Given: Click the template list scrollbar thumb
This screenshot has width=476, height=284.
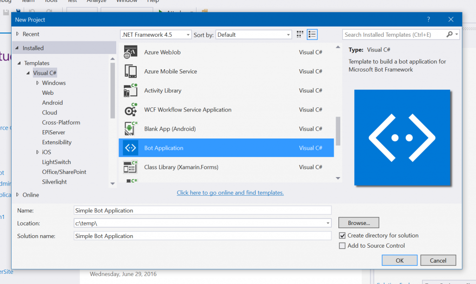Looking at the screenshot, I should point(338,131).
